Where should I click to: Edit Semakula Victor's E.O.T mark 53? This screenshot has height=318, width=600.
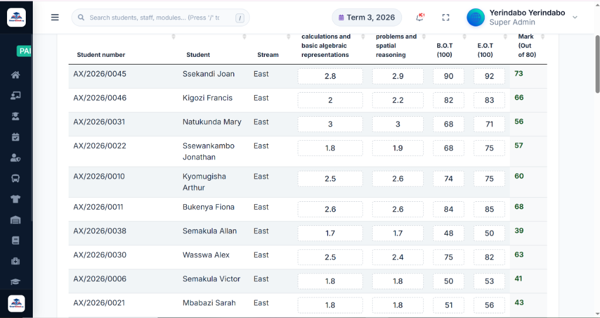(489, 281)
